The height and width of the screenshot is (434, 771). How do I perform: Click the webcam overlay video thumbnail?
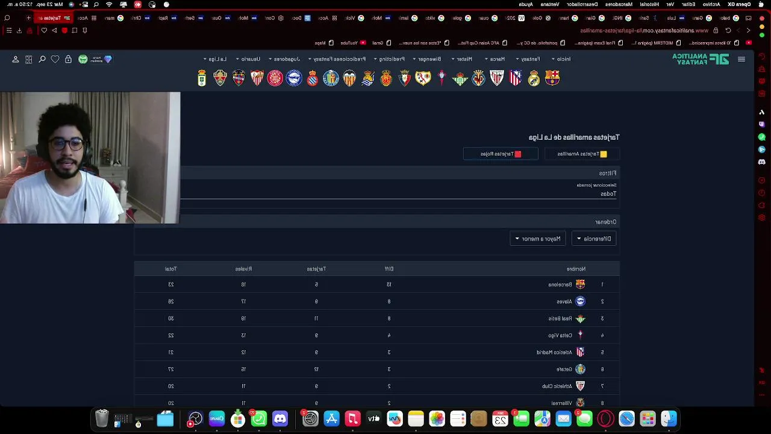[90, 158]
